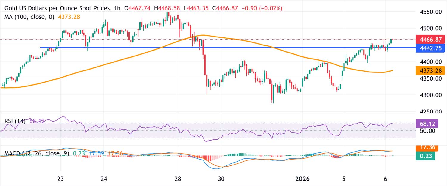Click the 50.00 RSI midline label
This screenshot has height=186, width=447.
428,130
